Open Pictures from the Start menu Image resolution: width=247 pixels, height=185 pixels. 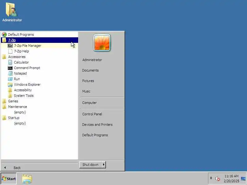point(88,81)
